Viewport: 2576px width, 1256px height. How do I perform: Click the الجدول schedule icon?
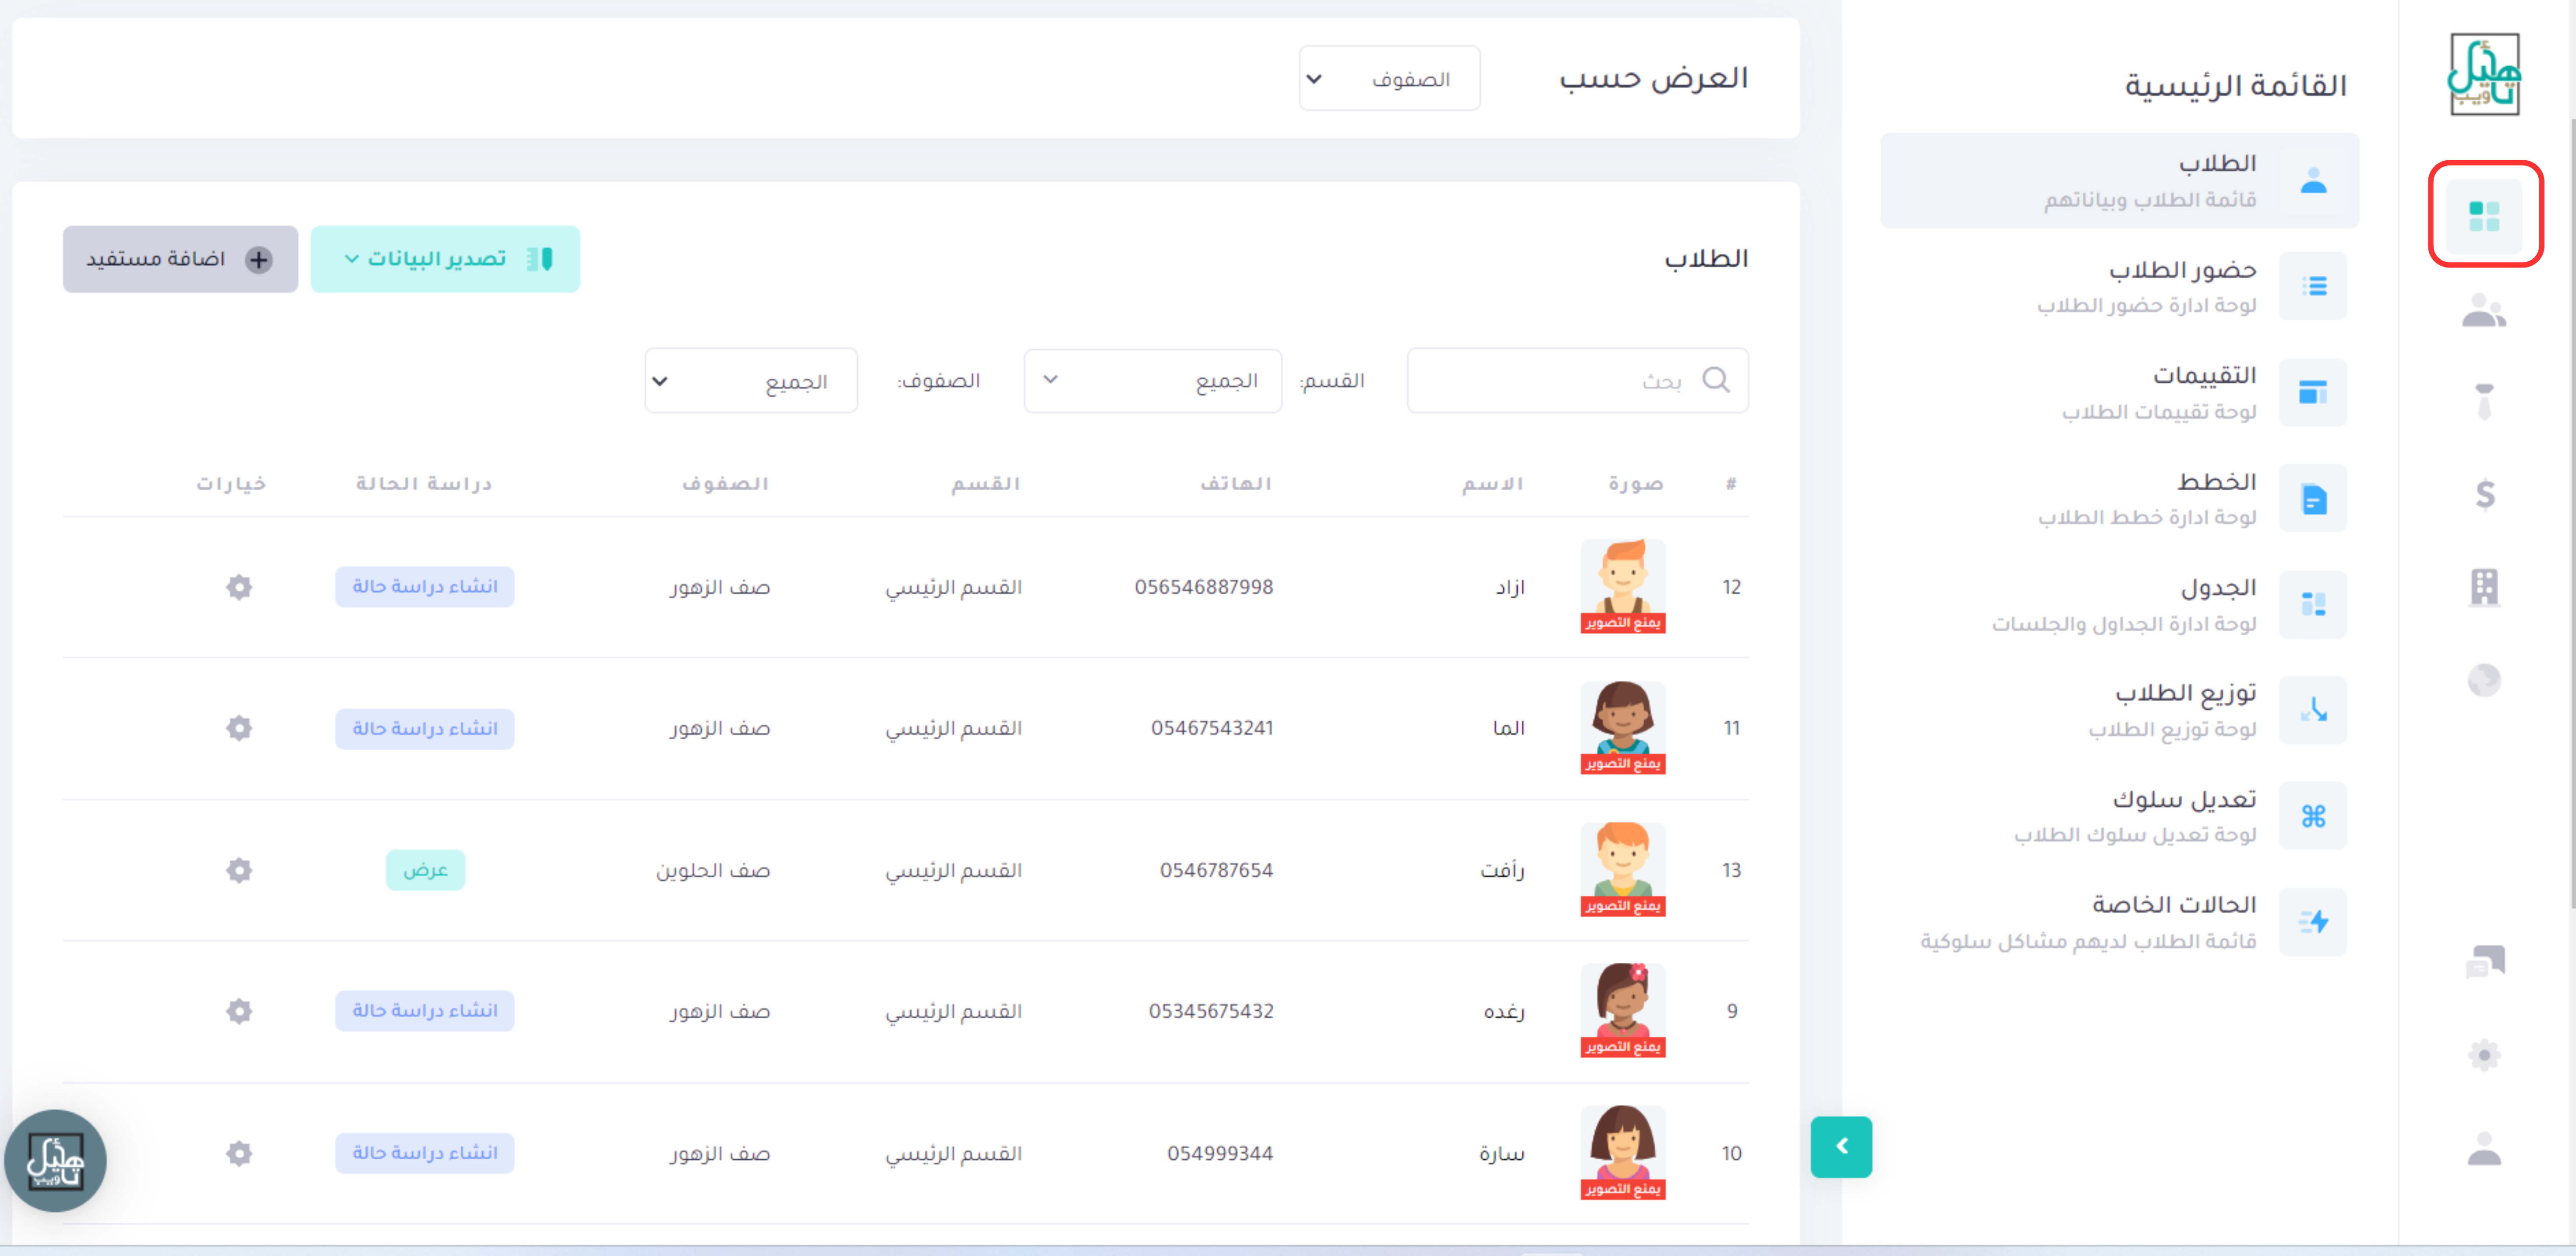(2313, 605)
